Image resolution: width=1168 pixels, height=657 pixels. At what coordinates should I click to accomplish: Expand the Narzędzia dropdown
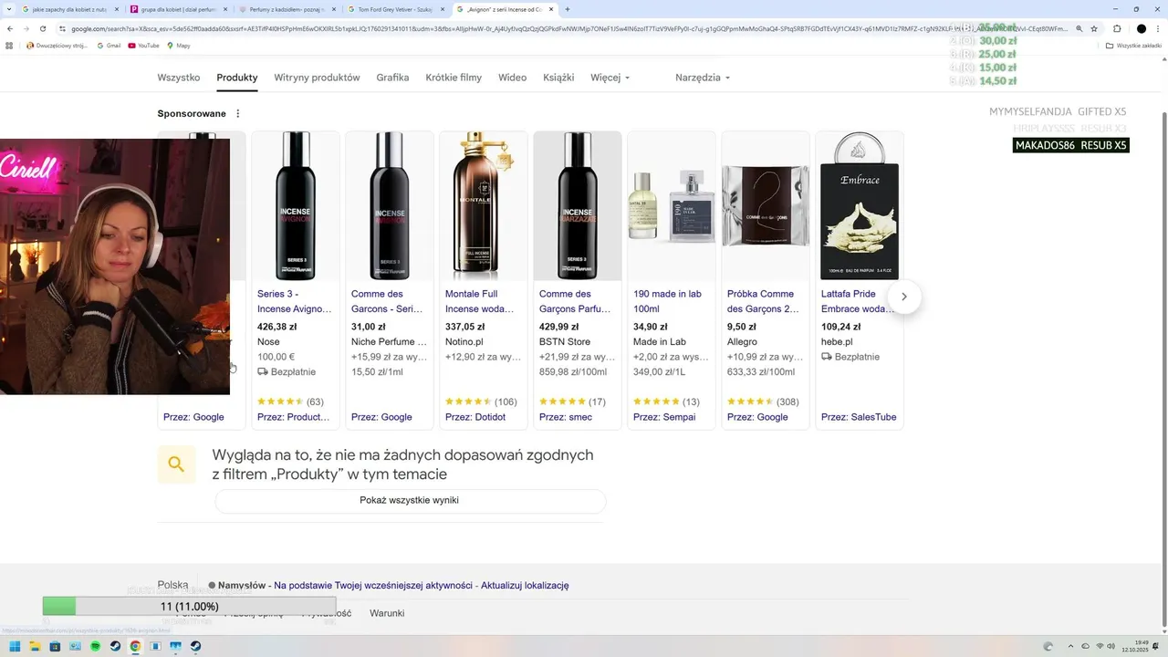[x=703, y=78]
